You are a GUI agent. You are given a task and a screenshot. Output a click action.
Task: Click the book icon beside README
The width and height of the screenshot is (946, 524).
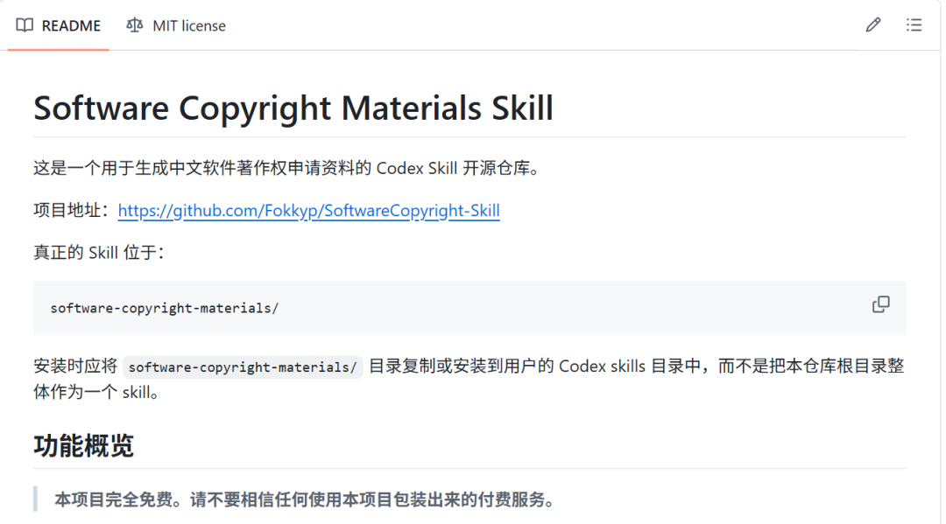(x=25, y=25)
